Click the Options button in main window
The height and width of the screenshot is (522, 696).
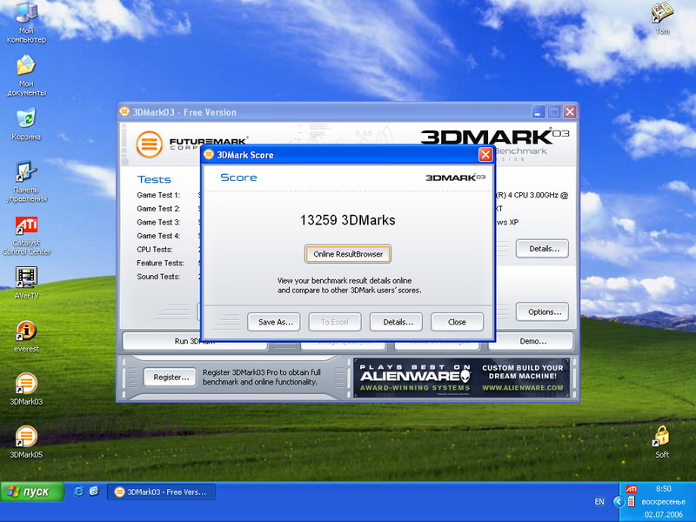click(x=542, y=311)
